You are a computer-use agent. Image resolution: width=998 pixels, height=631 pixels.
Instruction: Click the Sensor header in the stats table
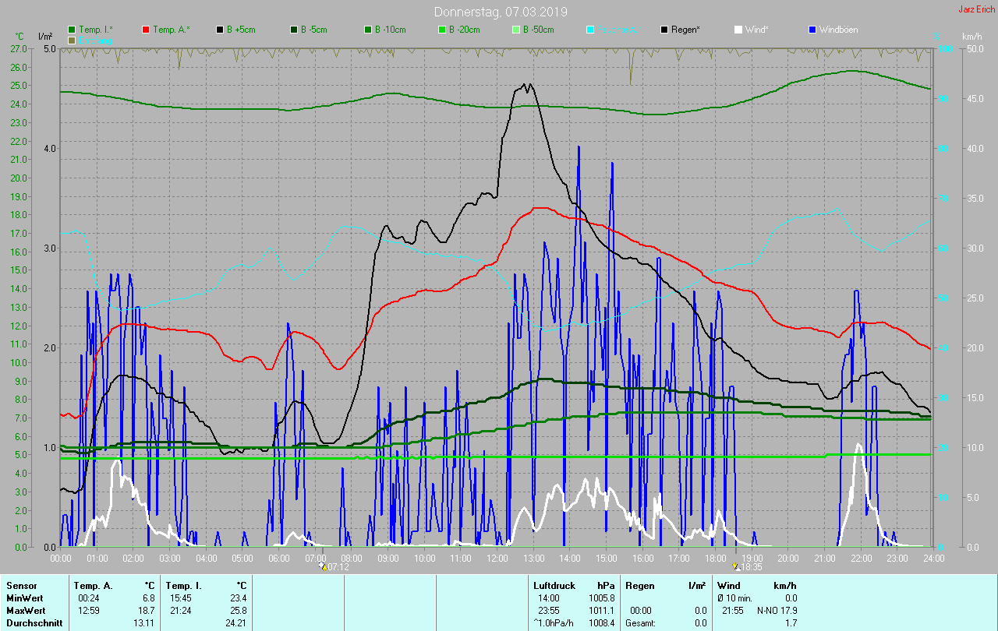[21, 585]
